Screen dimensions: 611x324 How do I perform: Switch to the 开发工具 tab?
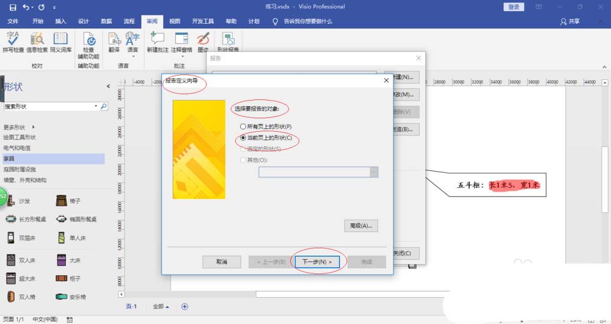203,21
